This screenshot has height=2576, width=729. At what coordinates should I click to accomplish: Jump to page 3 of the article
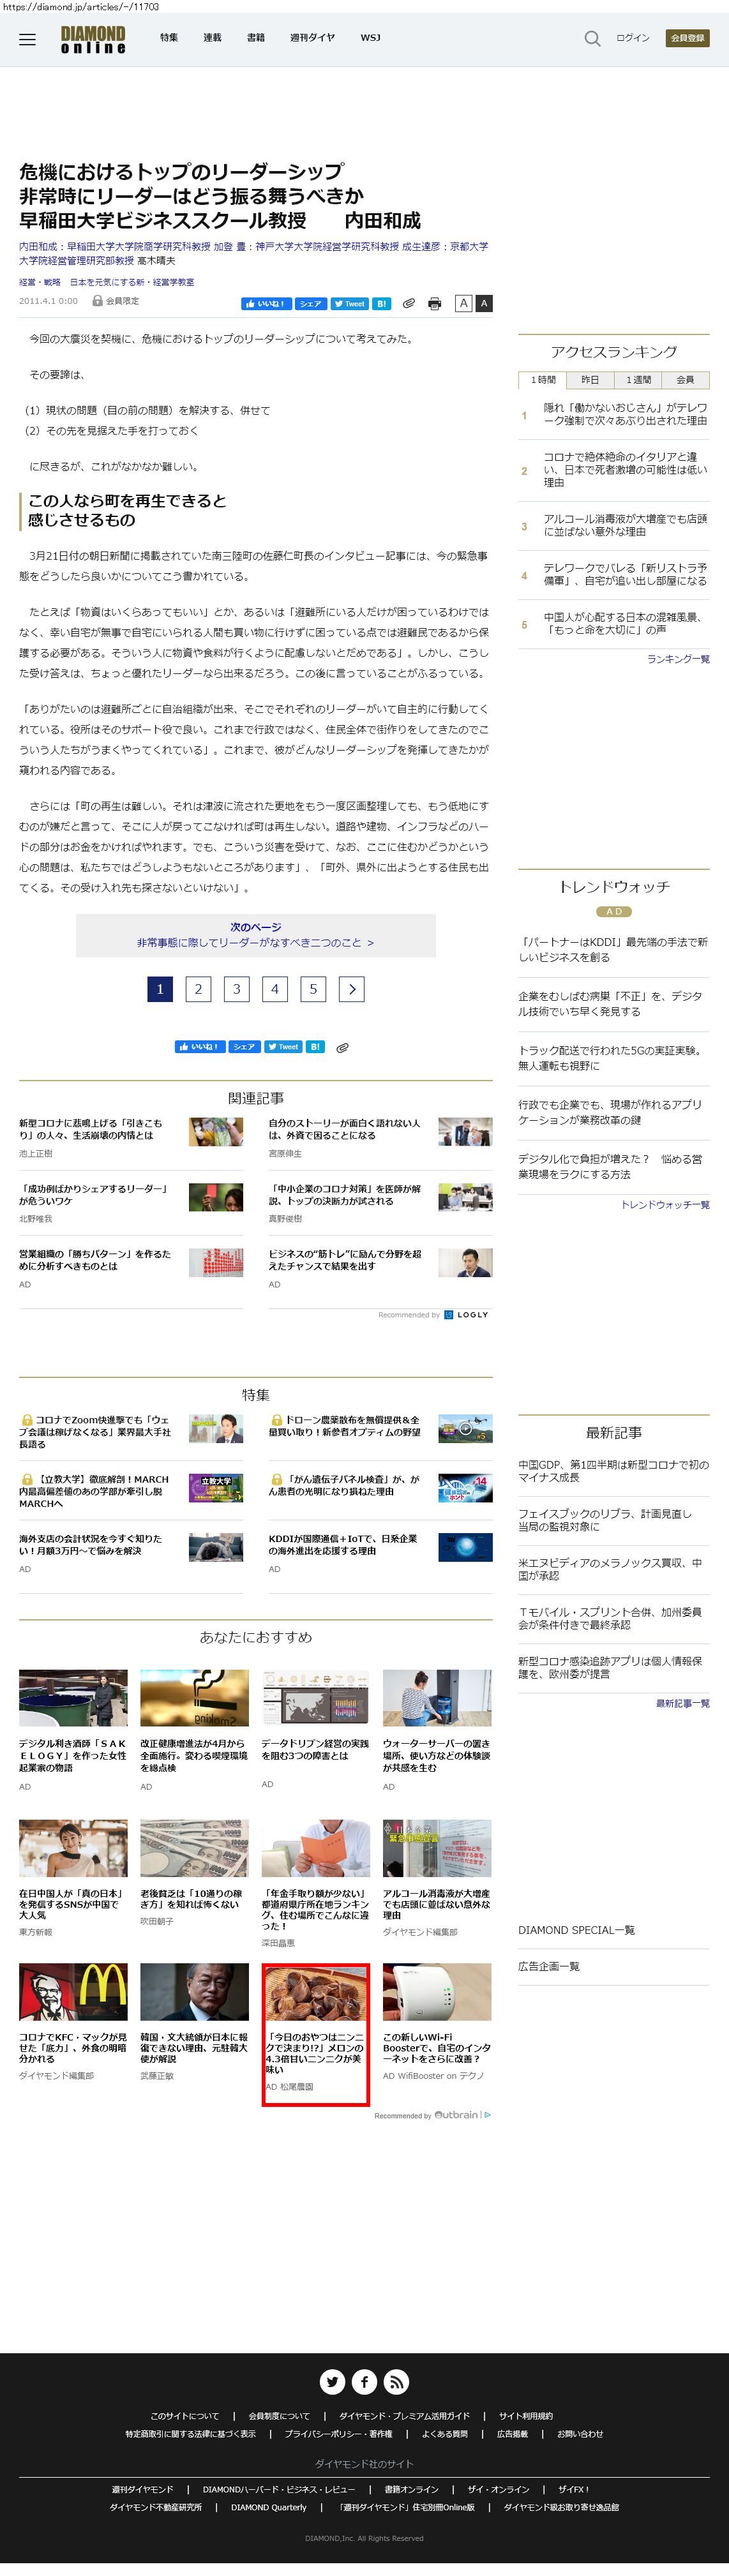(x=236, y=988)
